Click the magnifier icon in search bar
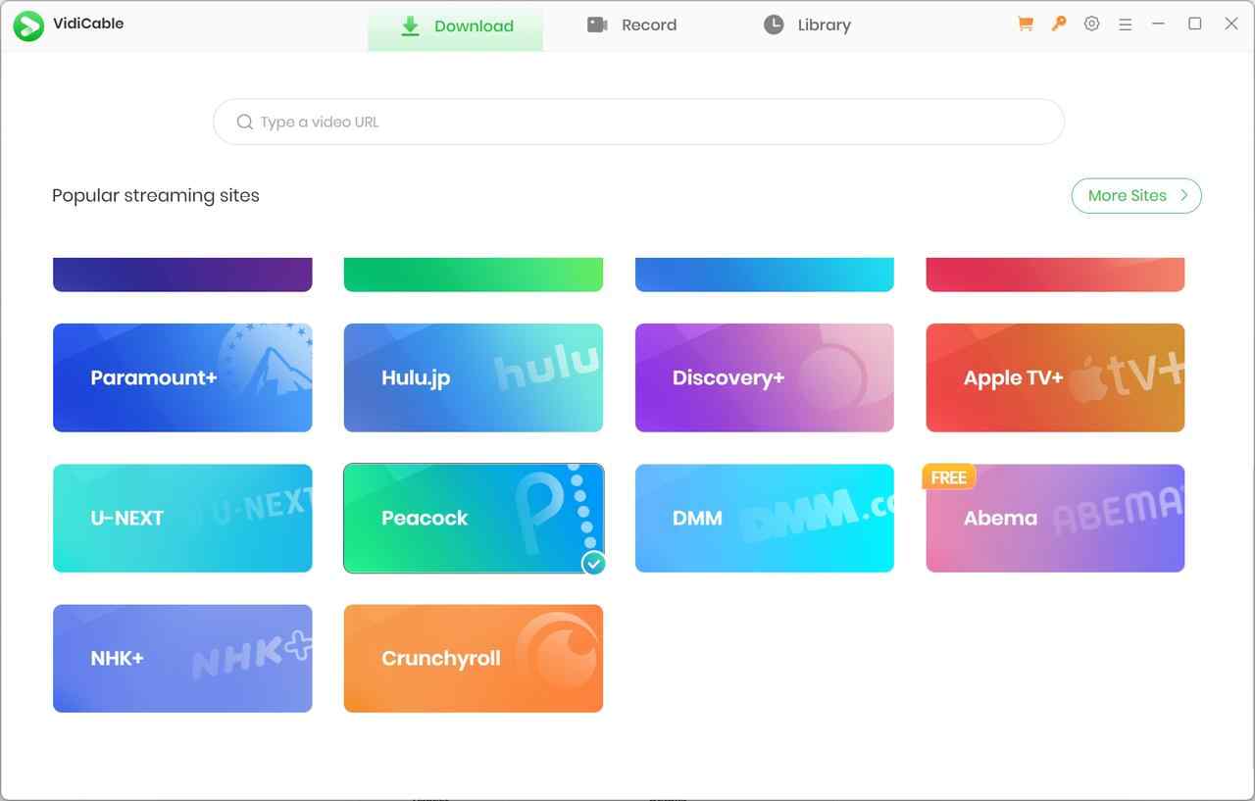This screenshot has height=801, width=1255. point(244,123)
